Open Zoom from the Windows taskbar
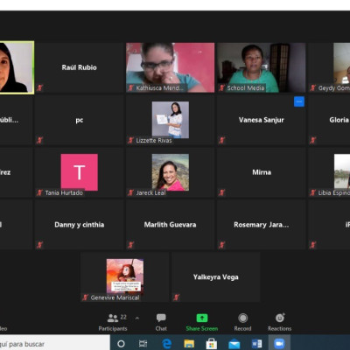 [x=279, y=344]
